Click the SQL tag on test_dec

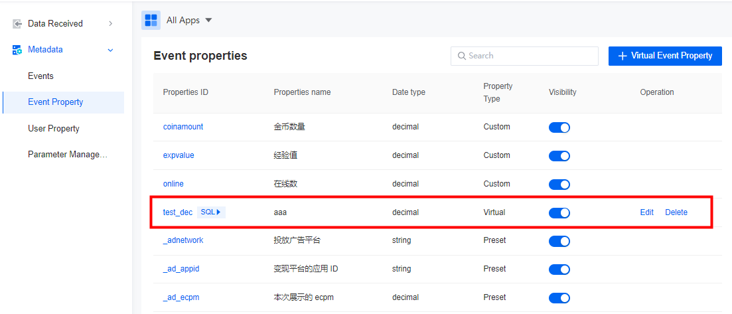(211, 212)
